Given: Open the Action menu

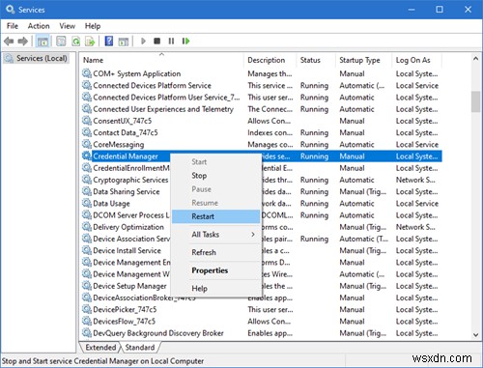Looking at the screenshot, I should (x=39, y=26).
